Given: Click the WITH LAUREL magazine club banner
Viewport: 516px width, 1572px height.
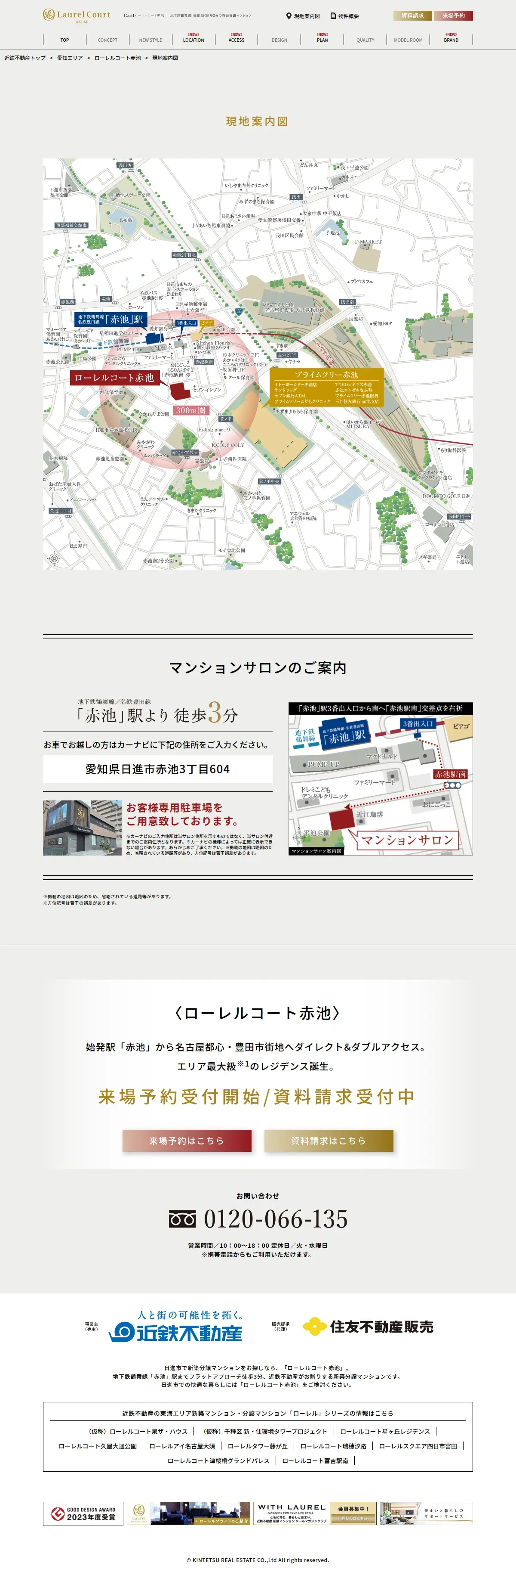Looking at the screenshot, I should coord(315,1513).
